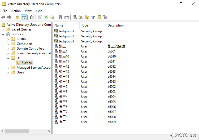
Task: Select user 张三1 in the list
Action: click(63, 51)
